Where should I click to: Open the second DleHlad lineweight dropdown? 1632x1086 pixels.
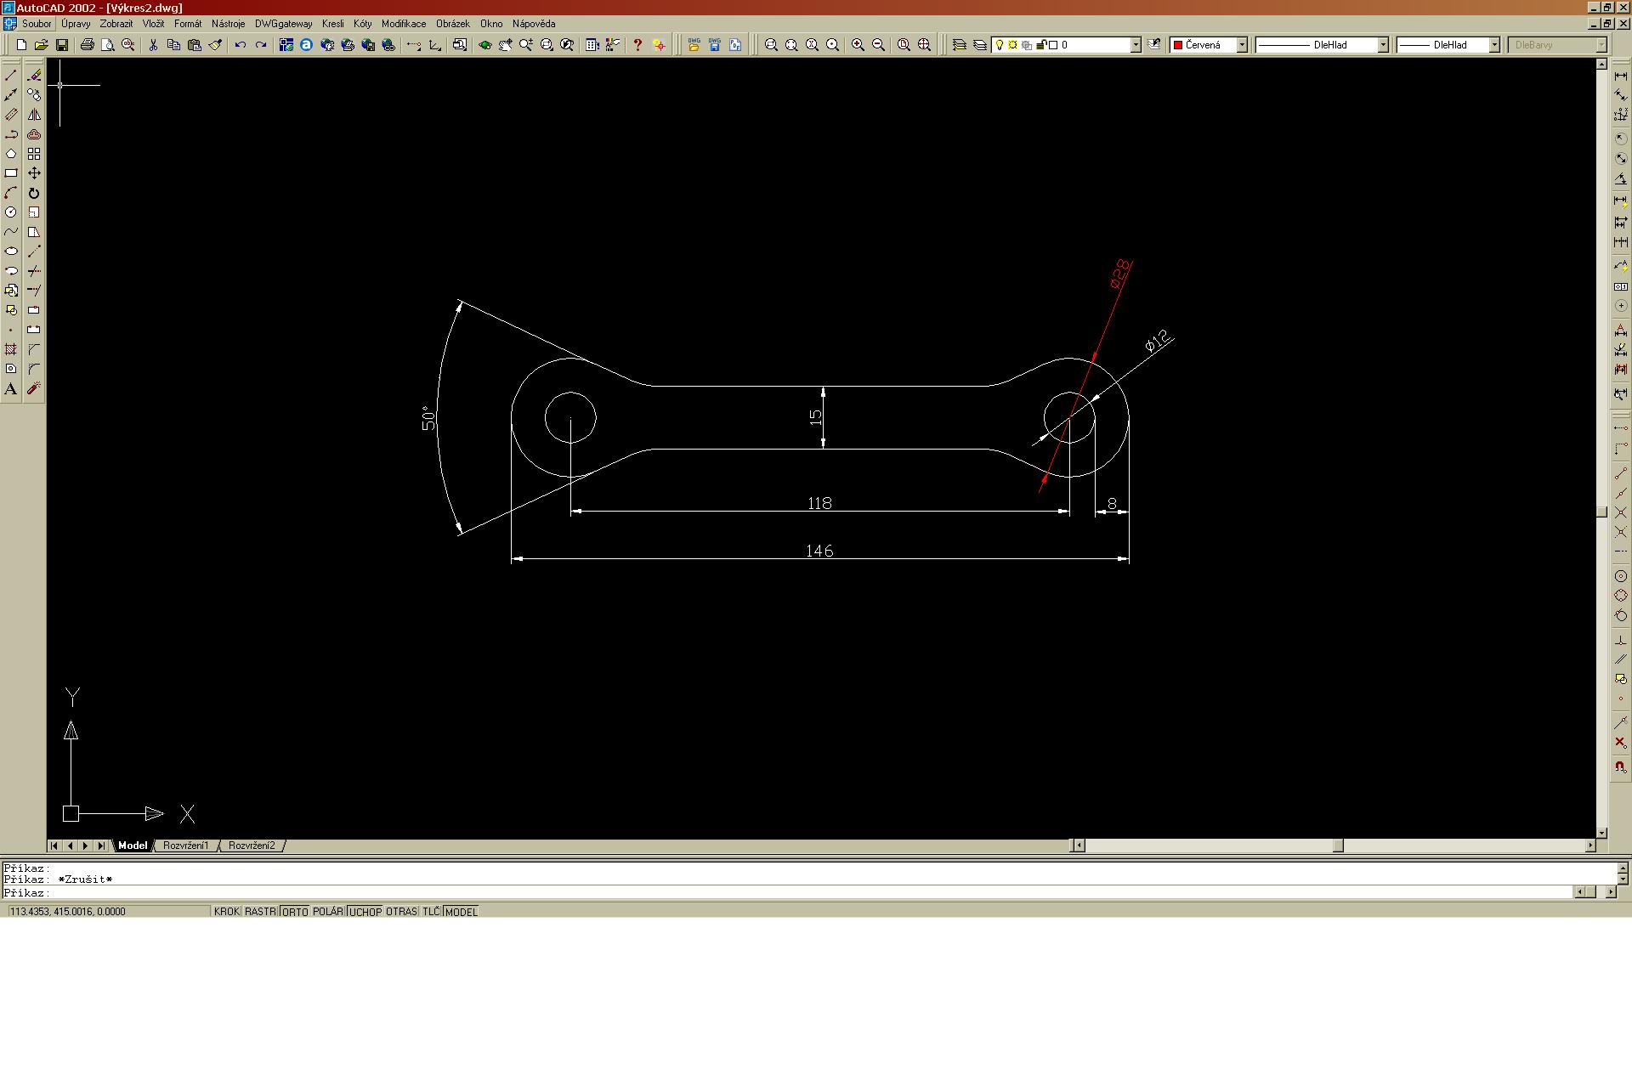pyautogui.click(x=1494, y=45)
